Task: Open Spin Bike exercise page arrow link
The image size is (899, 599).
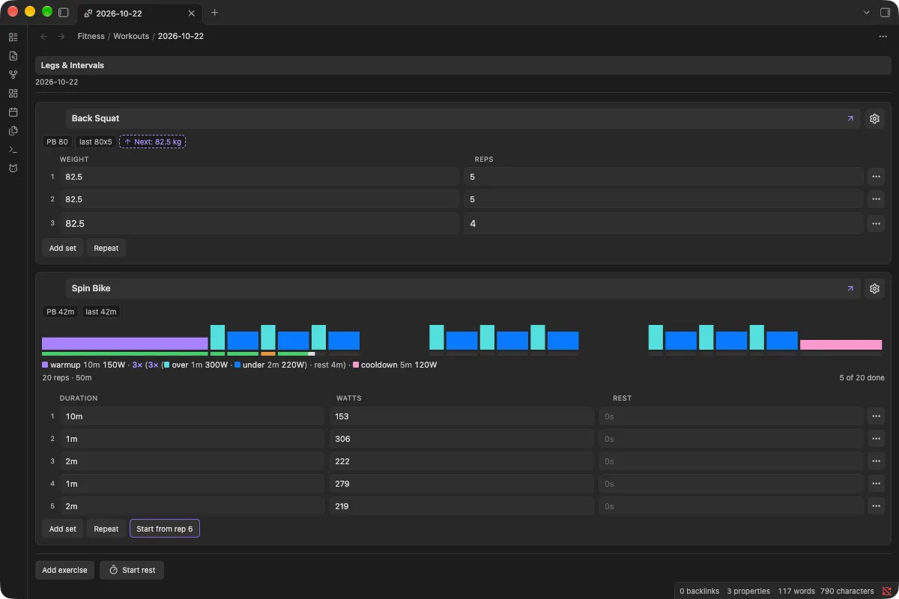Action: click(x=850, y=288)
